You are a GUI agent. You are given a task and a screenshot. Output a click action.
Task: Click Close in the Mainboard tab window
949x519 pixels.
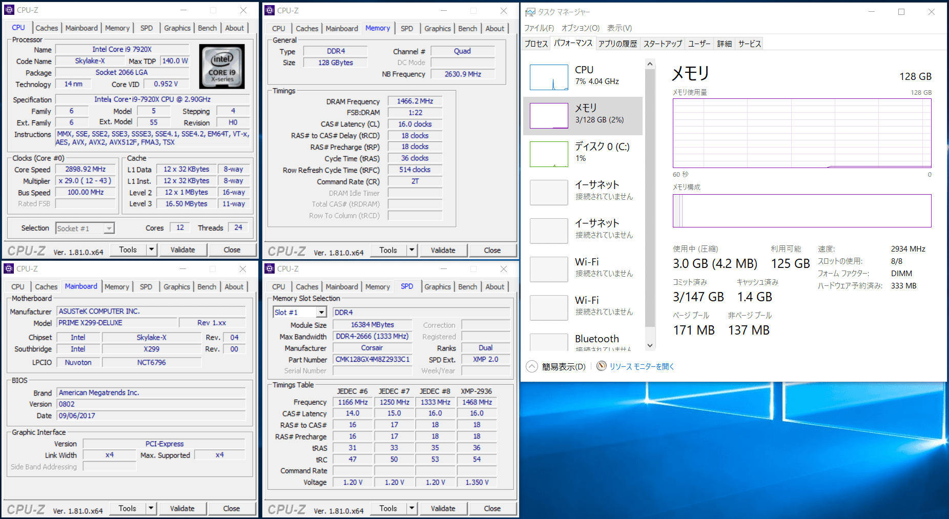point(231,508)
